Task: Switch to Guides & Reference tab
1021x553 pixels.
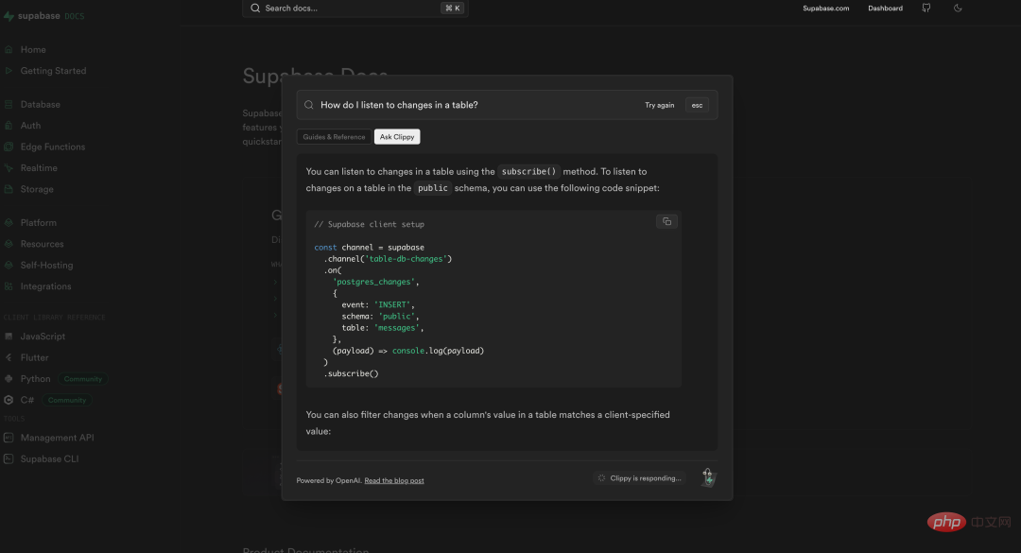Action: point(334,137)
